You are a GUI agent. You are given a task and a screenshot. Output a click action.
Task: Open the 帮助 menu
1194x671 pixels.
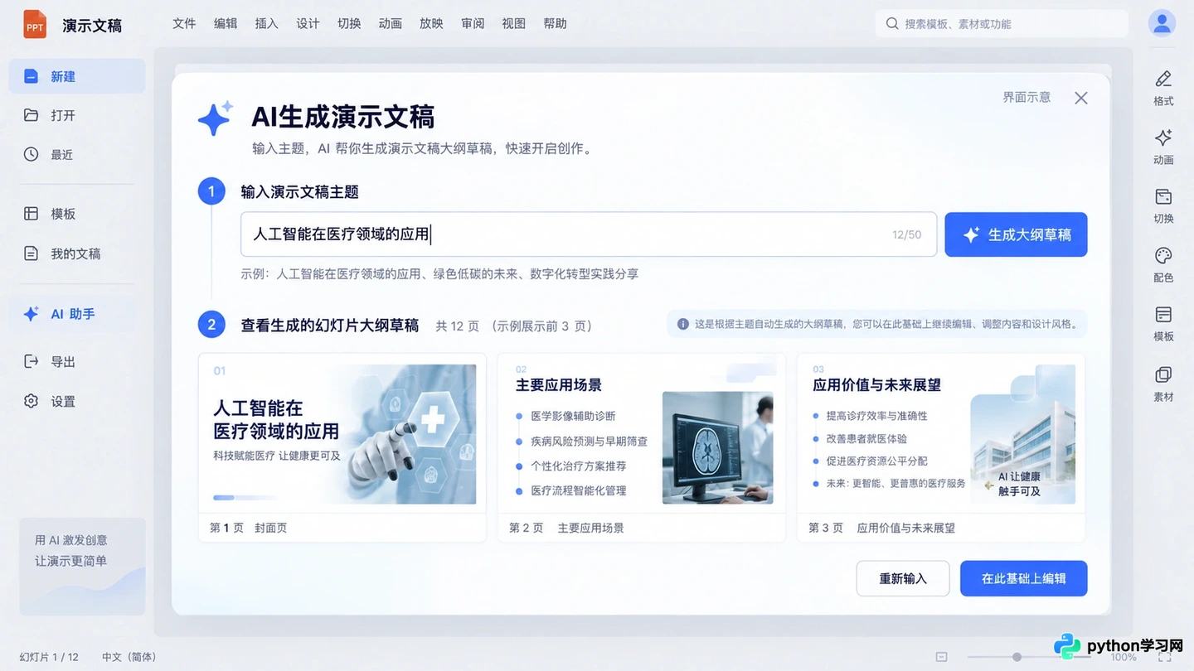(555, 23)
